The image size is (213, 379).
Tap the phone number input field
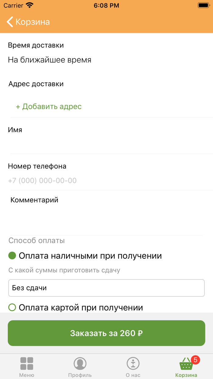click(106, 180)
